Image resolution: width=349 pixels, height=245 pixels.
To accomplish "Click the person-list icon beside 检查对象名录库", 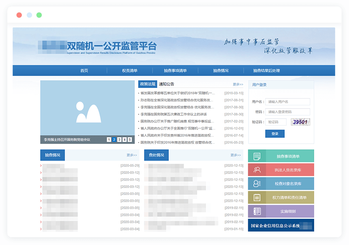I will coord(257,184).
